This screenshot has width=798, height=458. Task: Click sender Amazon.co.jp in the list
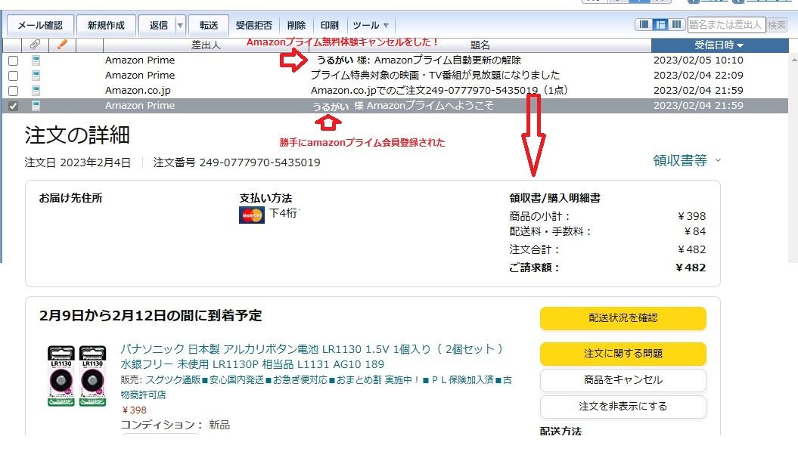[x=138, y=91]
